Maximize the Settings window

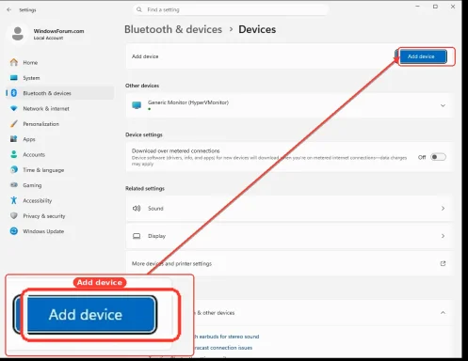[435, 7]
